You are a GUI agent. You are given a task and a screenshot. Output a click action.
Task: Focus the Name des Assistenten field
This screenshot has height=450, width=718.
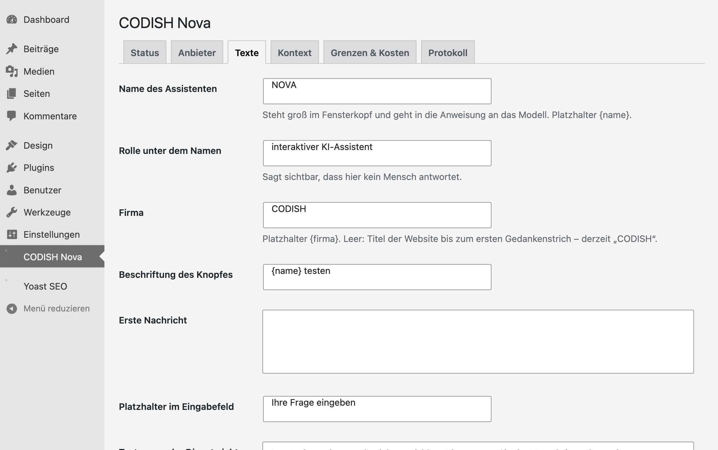tap(377, 91)
